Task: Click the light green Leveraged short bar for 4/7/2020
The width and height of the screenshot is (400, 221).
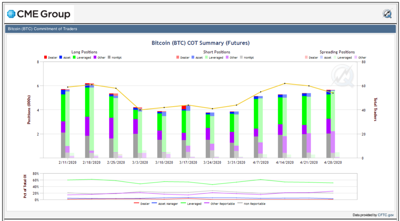Action: (260, 120)
